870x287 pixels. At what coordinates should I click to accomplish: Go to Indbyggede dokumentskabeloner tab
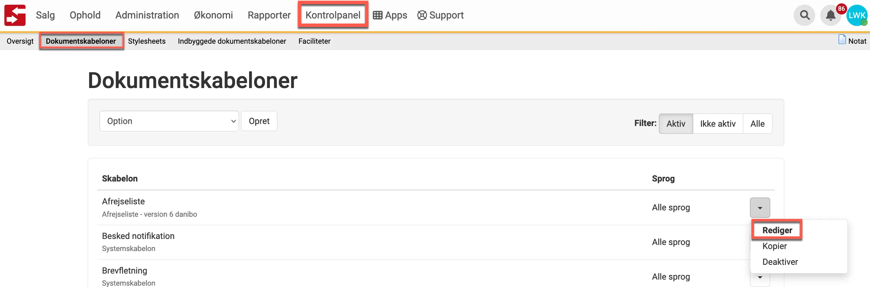232,41
